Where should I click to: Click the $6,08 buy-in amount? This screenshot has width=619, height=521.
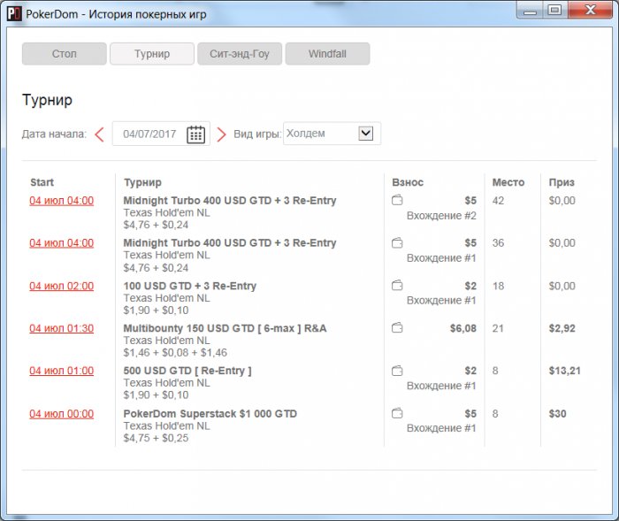pyautogui.click(x=463, y=328)
